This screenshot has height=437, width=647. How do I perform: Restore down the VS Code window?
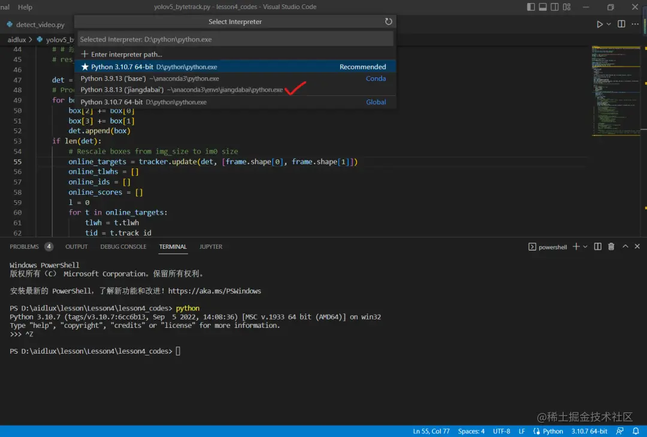[x=610, y=7]
